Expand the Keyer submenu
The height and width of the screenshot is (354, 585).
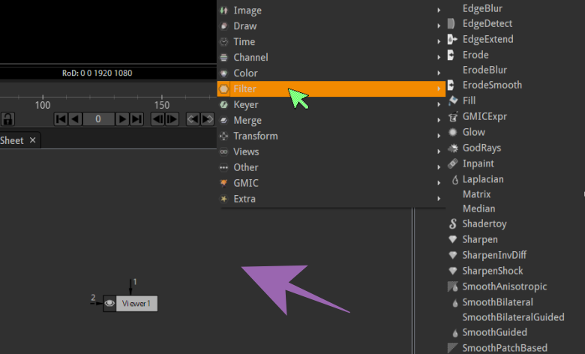[x=247, y=104]
